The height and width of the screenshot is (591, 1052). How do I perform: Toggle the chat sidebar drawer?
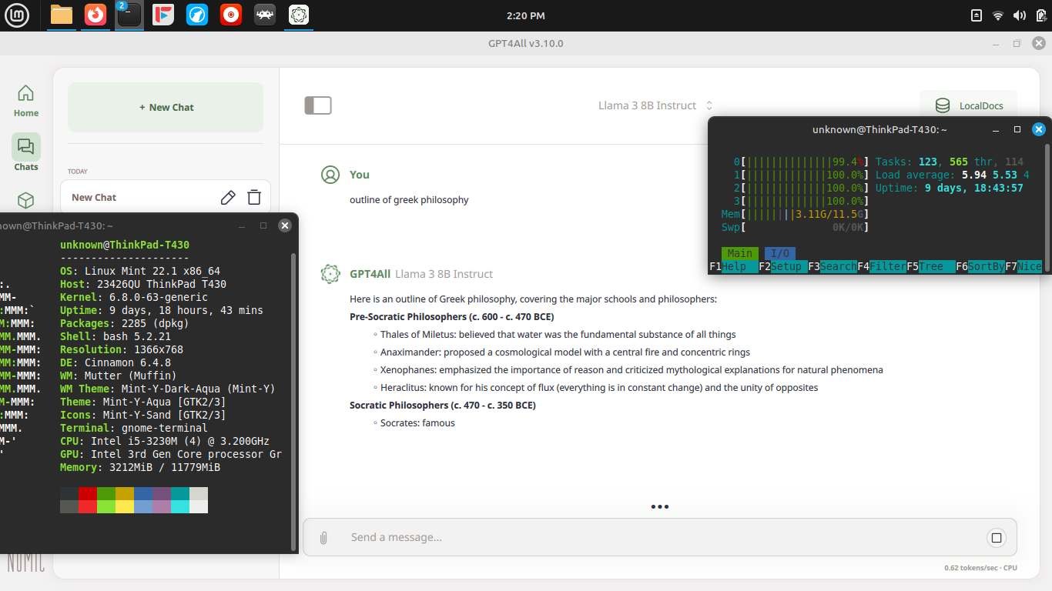tap(318, 105)
